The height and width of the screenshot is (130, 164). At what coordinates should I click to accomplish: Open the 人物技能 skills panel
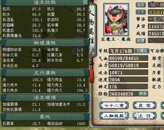click(x=114, y=115)
